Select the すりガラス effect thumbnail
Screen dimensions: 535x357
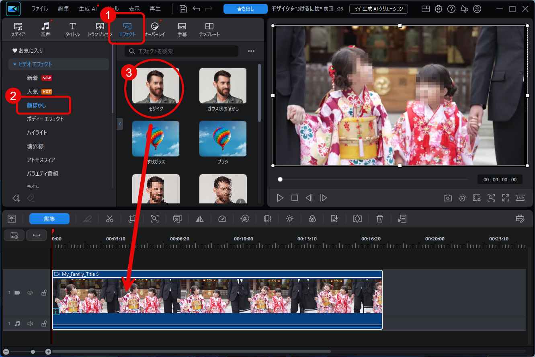tap(156, 139)
